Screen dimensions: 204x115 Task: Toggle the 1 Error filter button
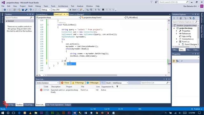(x=65, y=83)
